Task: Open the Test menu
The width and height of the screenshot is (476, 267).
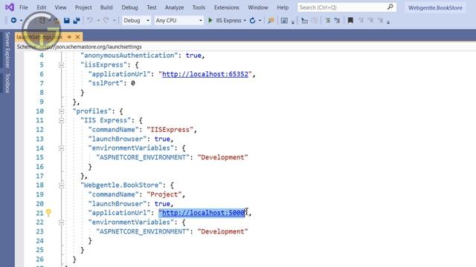Action: tap(152, 7)
